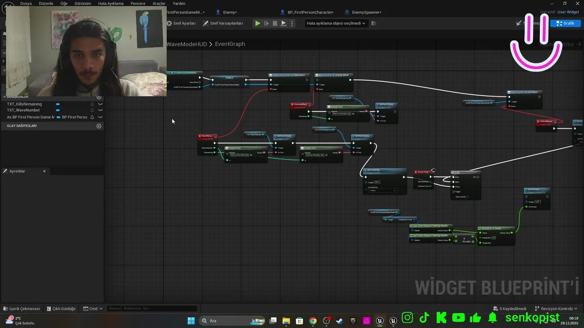Open Windows Start menu
The image size is (584, 328).
click(x=191, y=321)
